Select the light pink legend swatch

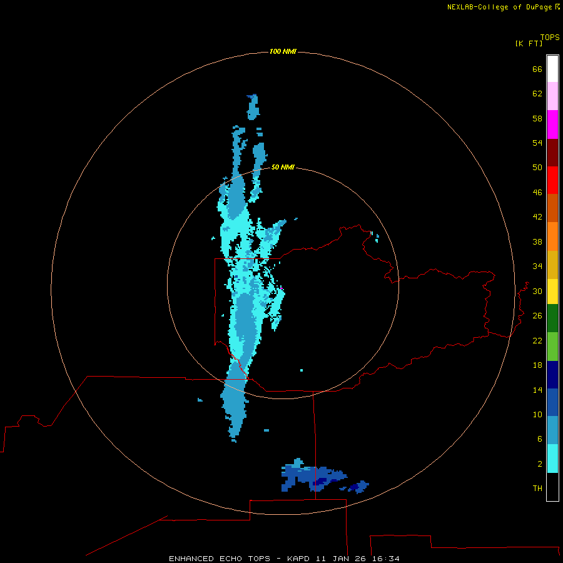(552, 96)
